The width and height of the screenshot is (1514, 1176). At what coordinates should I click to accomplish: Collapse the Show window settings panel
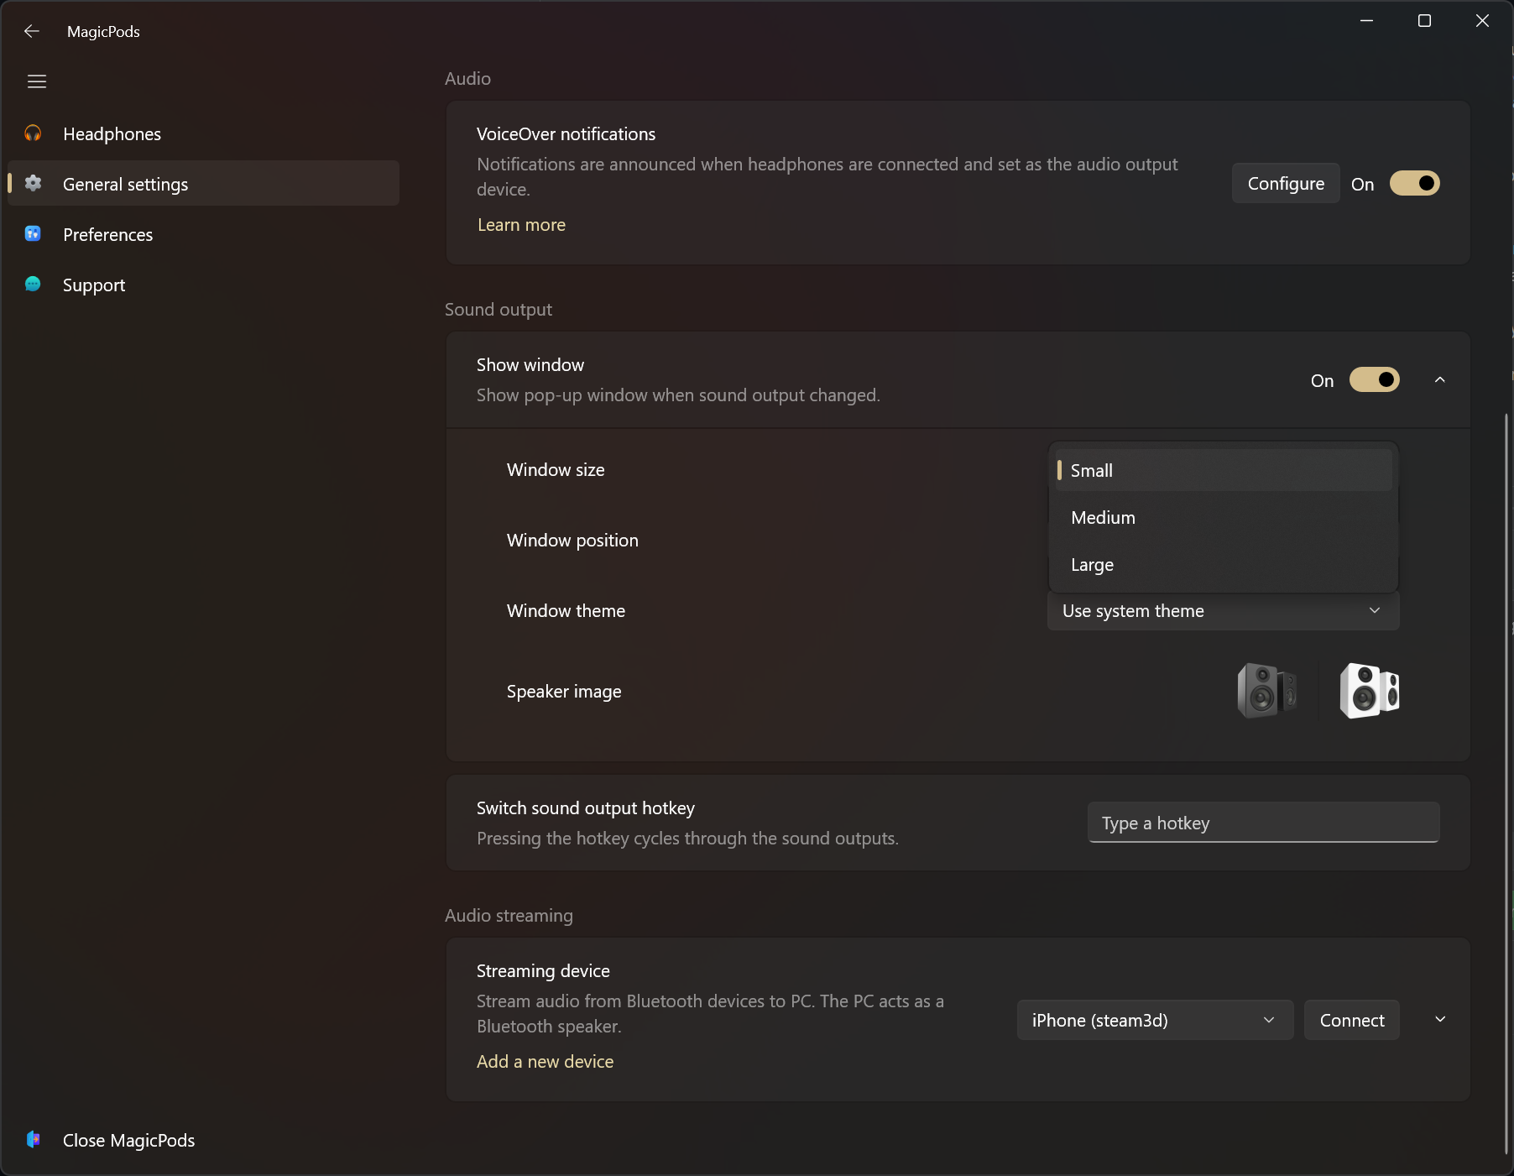click(1438, 379)
